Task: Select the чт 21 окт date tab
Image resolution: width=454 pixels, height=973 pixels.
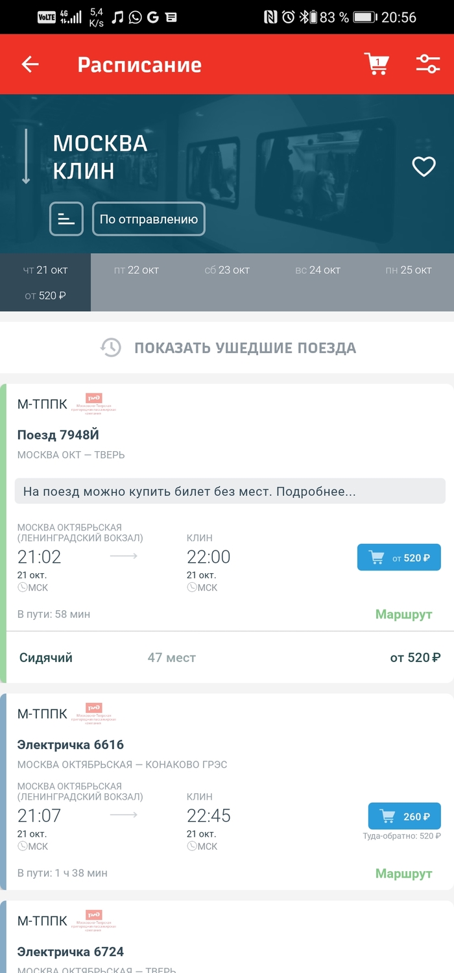Action: click(45, 282)
